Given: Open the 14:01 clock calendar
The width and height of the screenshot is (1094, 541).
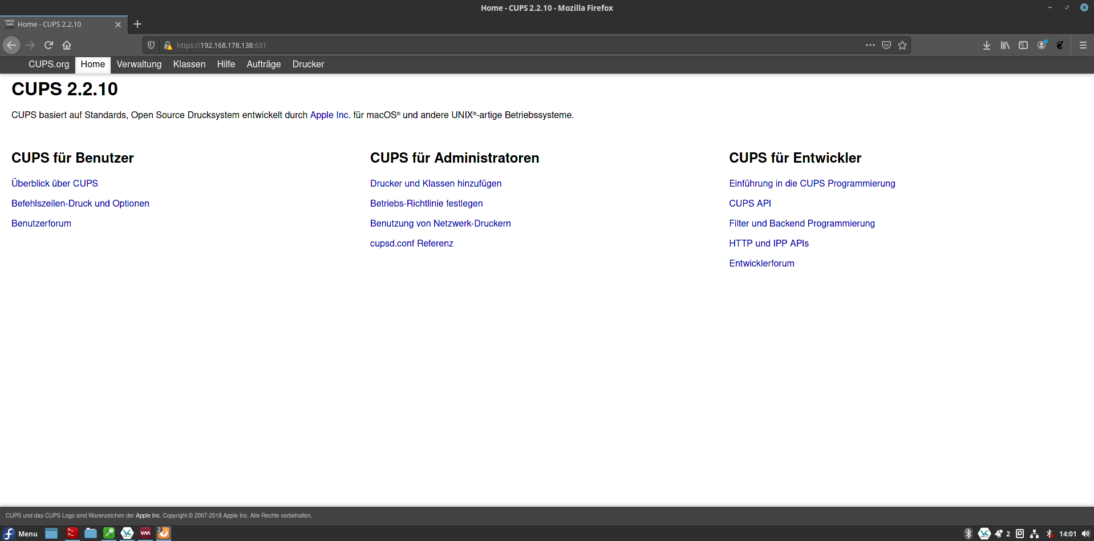Looking at the screenshot, I should pyautogui.click(x=1068, y=534).
